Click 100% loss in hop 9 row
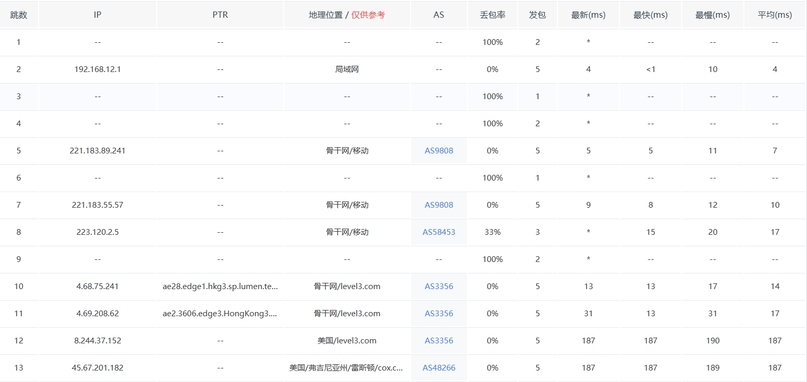Screen dimensions: 807x382 point(493,259)
